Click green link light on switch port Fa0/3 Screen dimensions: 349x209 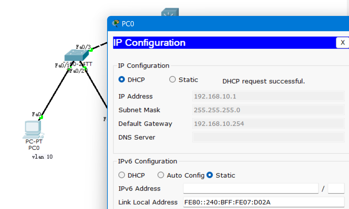[x=91, y=50]
